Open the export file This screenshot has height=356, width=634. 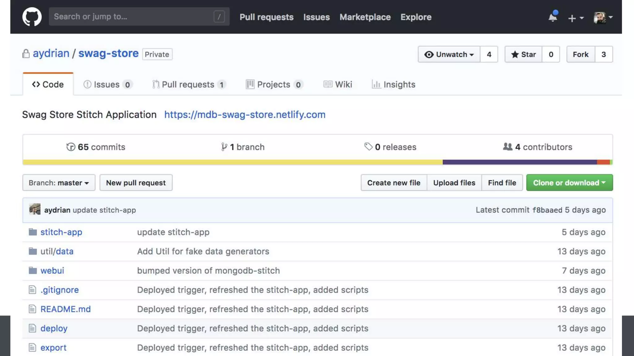pos(54,348)
